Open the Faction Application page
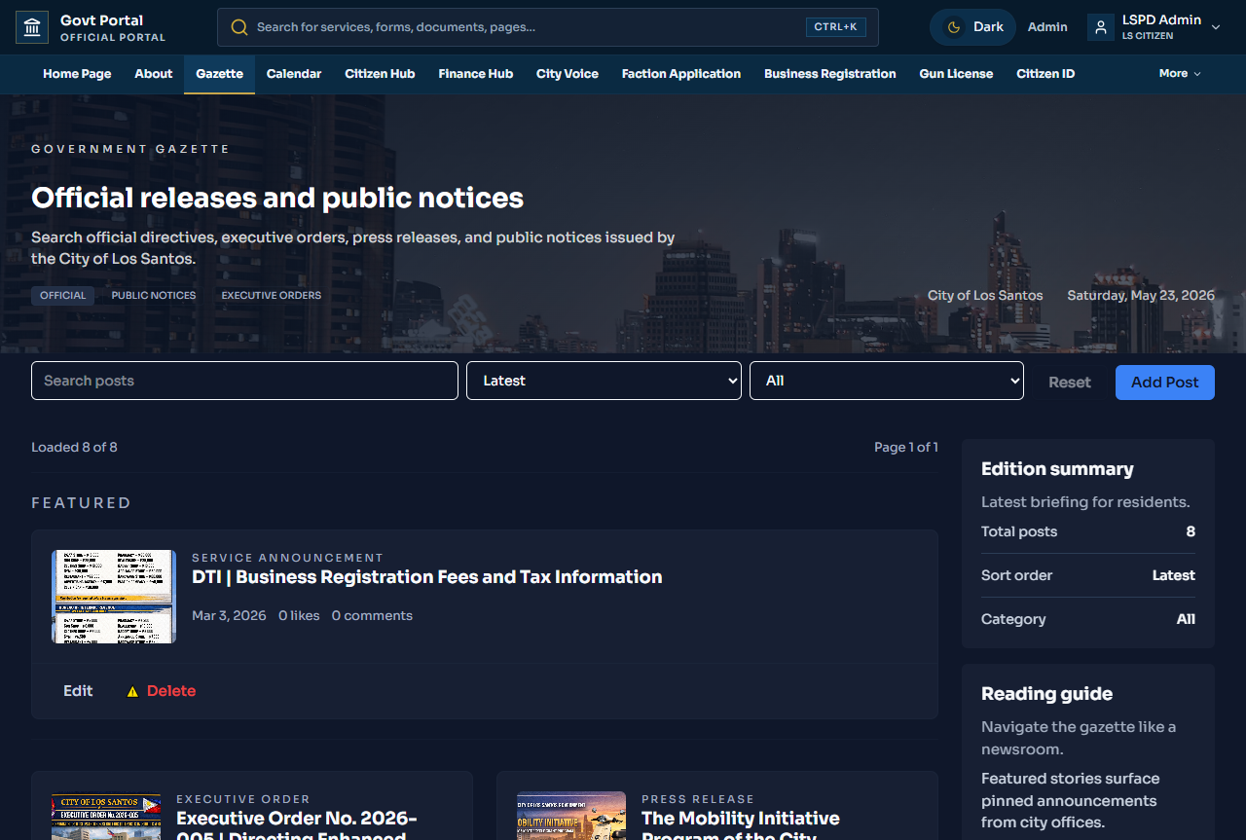Image resolution: width=1246 pixels, height=840 pixels. [x=681, y=74]
